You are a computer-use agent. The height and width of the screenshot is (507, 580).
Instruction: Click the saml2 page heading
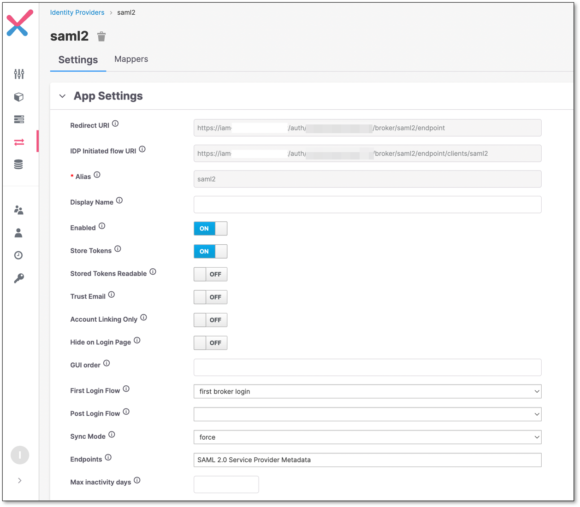click(x=69, y=36)
